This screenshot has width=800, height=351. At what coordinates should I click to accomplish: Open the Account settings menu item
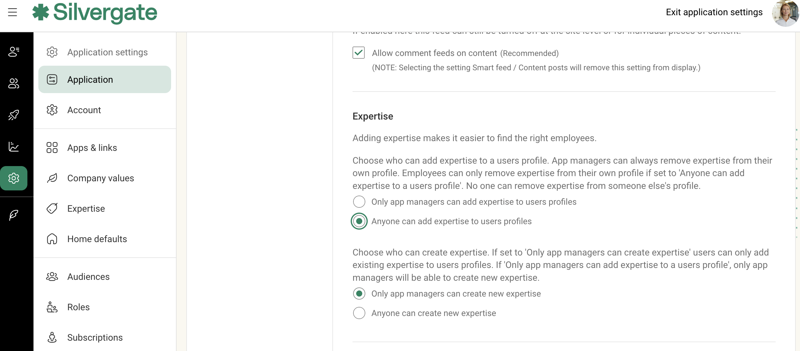click(x=84, y=110)
